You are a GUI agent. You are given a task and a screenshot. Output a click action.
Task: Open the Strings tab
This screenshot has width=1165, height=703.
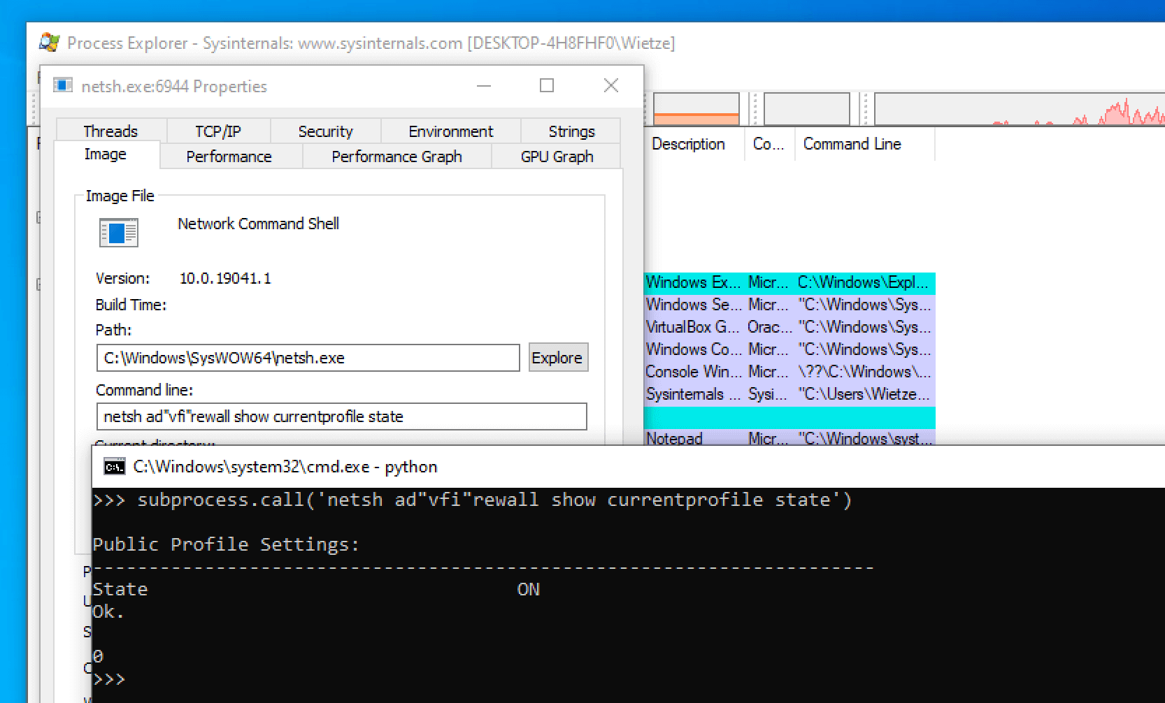(x=571, y=131)
